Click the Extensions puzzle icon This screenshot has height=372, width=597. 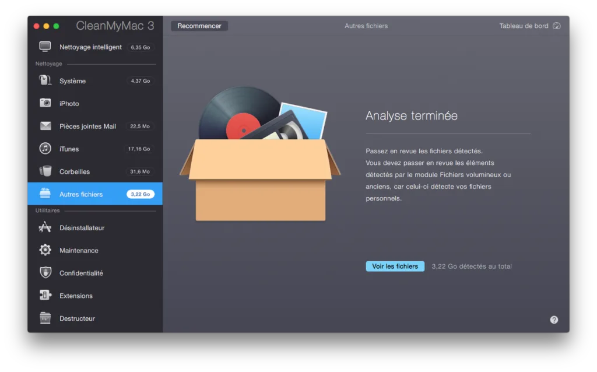coord(45,295)
